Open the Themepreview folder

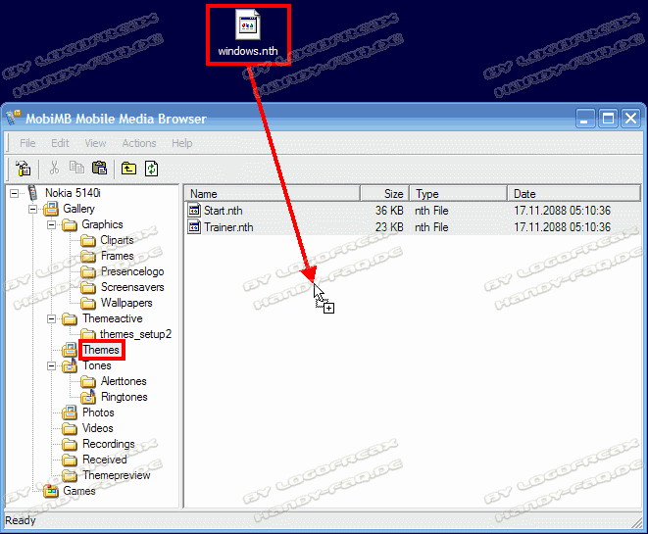pos(116,475)
